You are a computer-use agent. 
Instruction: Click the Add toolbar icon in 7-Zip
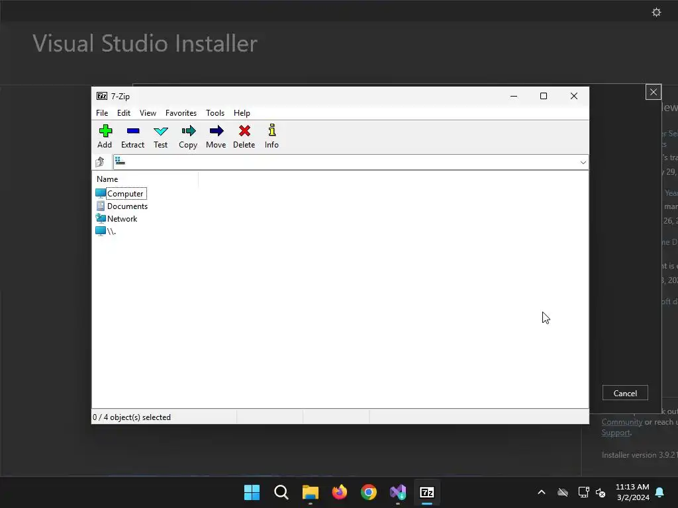105,136
